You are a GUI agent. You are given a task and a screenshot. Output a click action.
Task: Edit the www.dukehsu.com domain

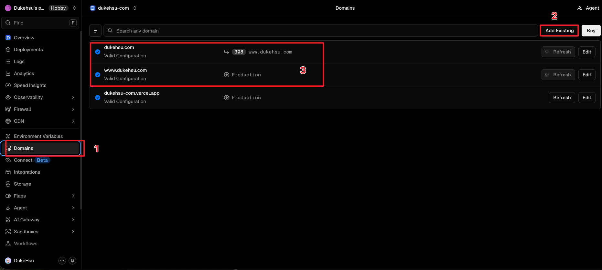(587, 75)
